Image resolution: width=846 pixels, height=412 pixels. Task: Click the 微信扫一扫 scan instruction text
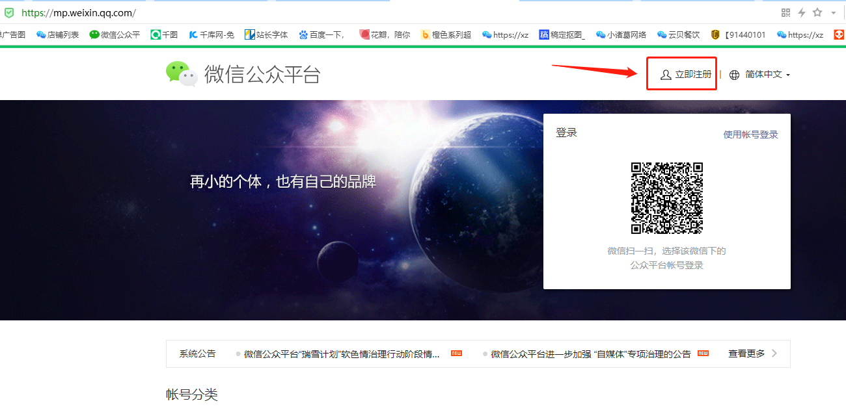pos(667,258)
